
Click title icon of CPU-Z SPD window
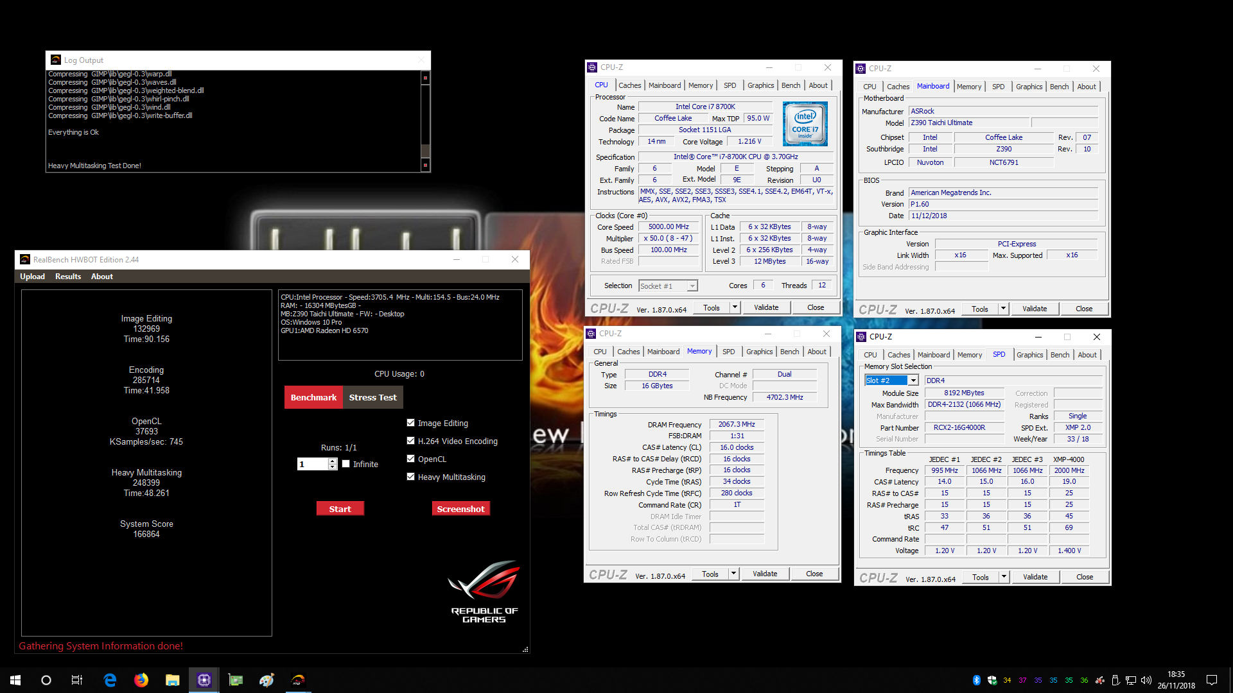tap(862, 337)
